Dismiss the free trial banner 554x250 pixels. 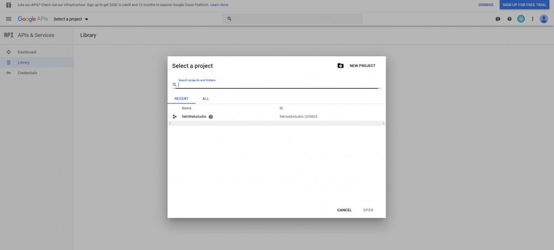click(x=486, y=5)
